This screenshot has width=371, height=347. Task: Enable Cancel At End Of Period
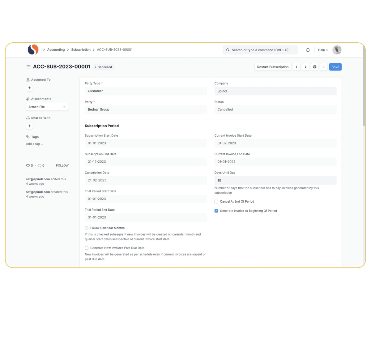pyautogui.click(x=216, y=202)
